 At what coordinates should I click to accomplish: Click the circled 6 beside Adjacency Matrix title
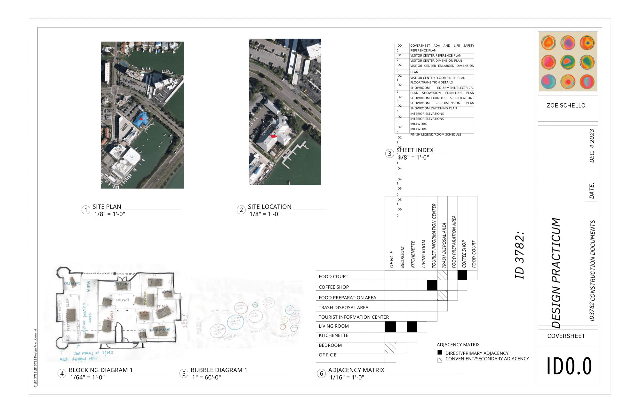pos(321,373)
